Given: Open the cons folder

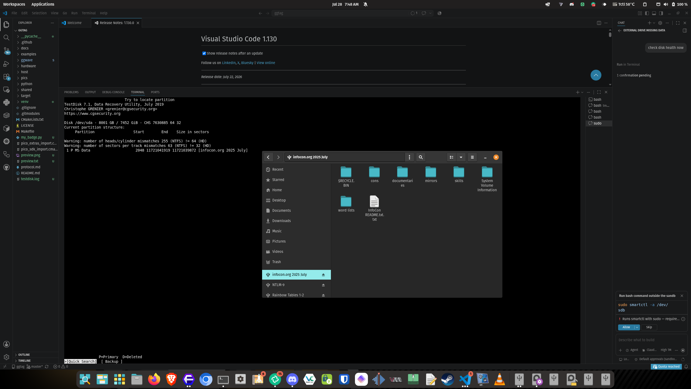Looking at the screenshot, I should coord(374,175).
